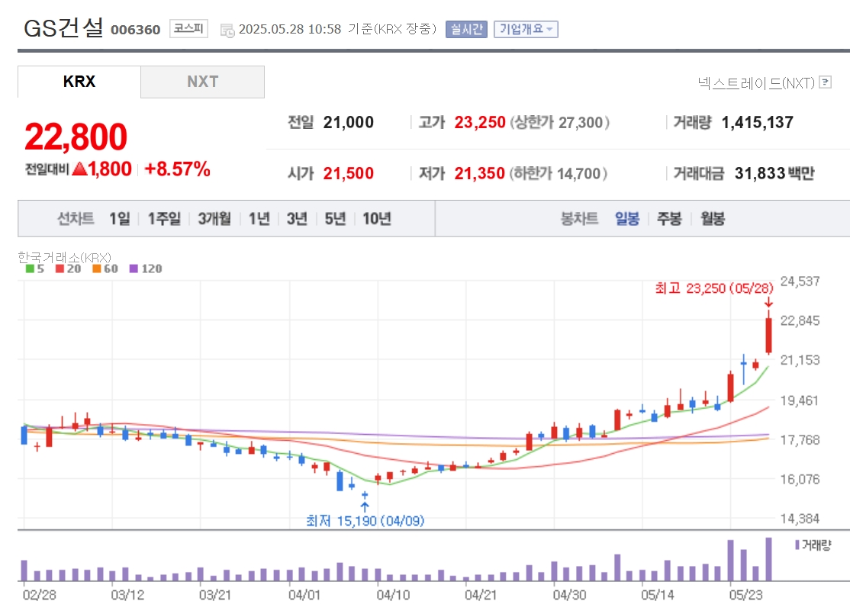
Task: Click the x-axis date 04/01
Action: (304, 595)
